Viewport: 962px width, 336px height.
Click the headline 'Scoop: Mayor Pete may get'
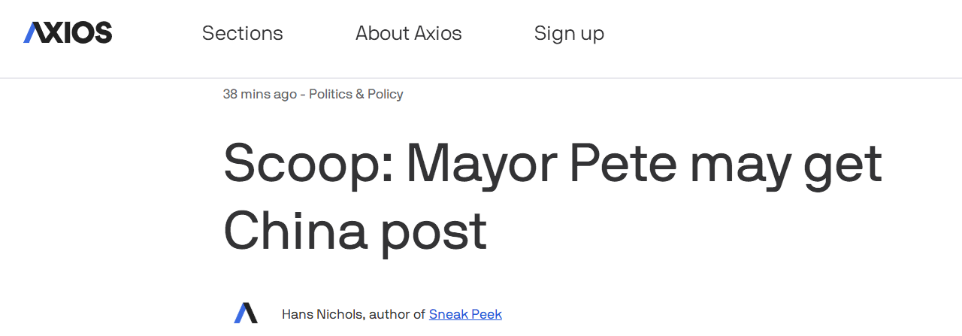point(552,164)
